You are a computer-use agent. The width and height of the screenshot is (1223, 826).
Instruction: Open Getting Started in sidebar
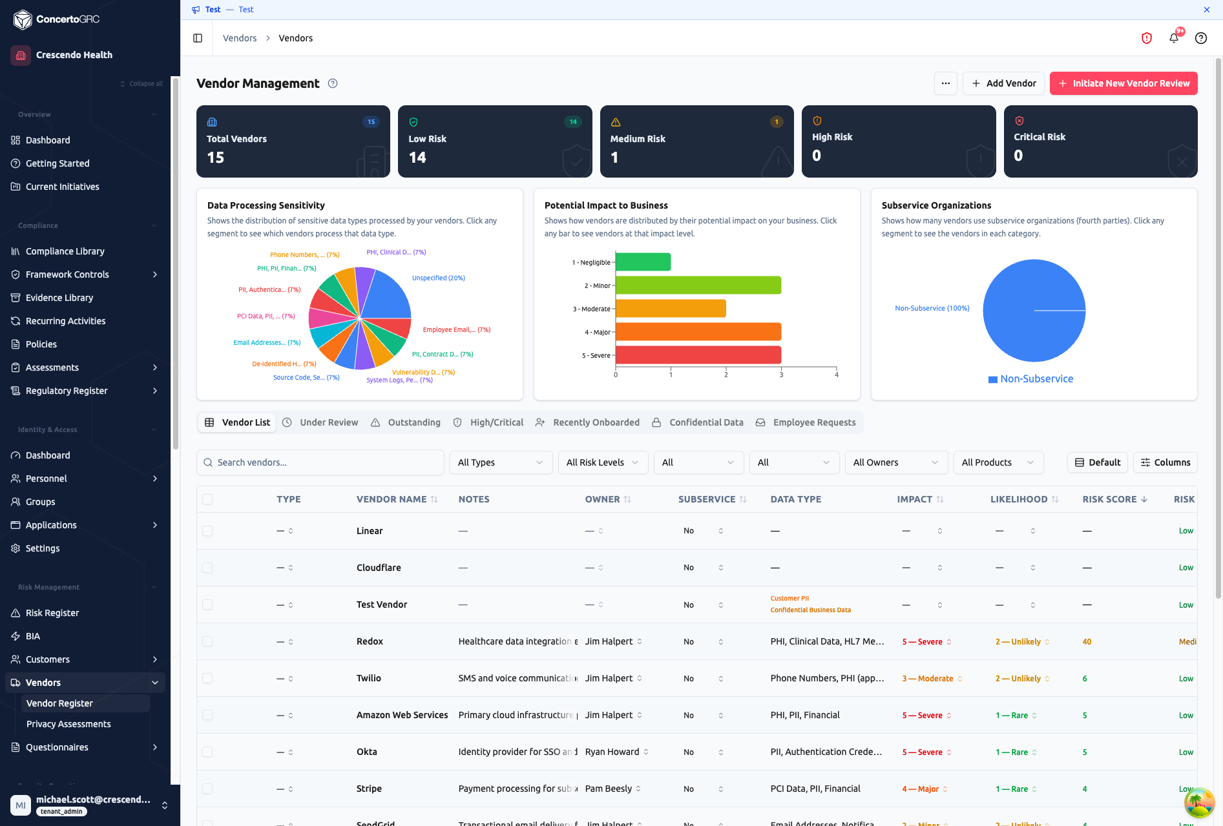tap(57, 163)
